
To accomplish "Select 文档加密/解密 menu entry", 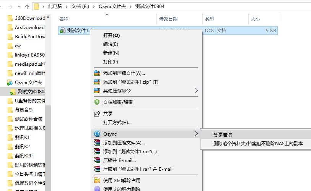I will [x=118, y=102].
